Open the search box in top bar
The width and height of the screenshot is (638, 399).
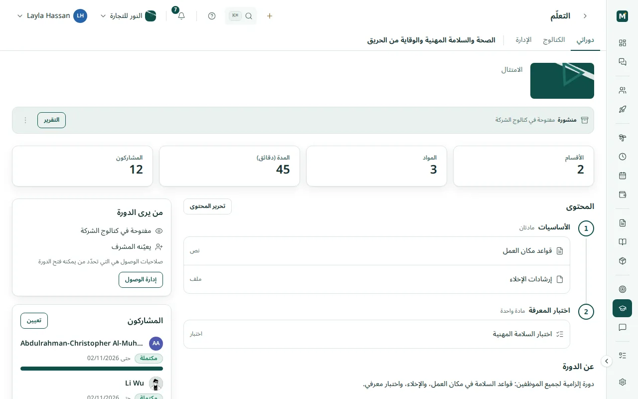pos(241,16)
